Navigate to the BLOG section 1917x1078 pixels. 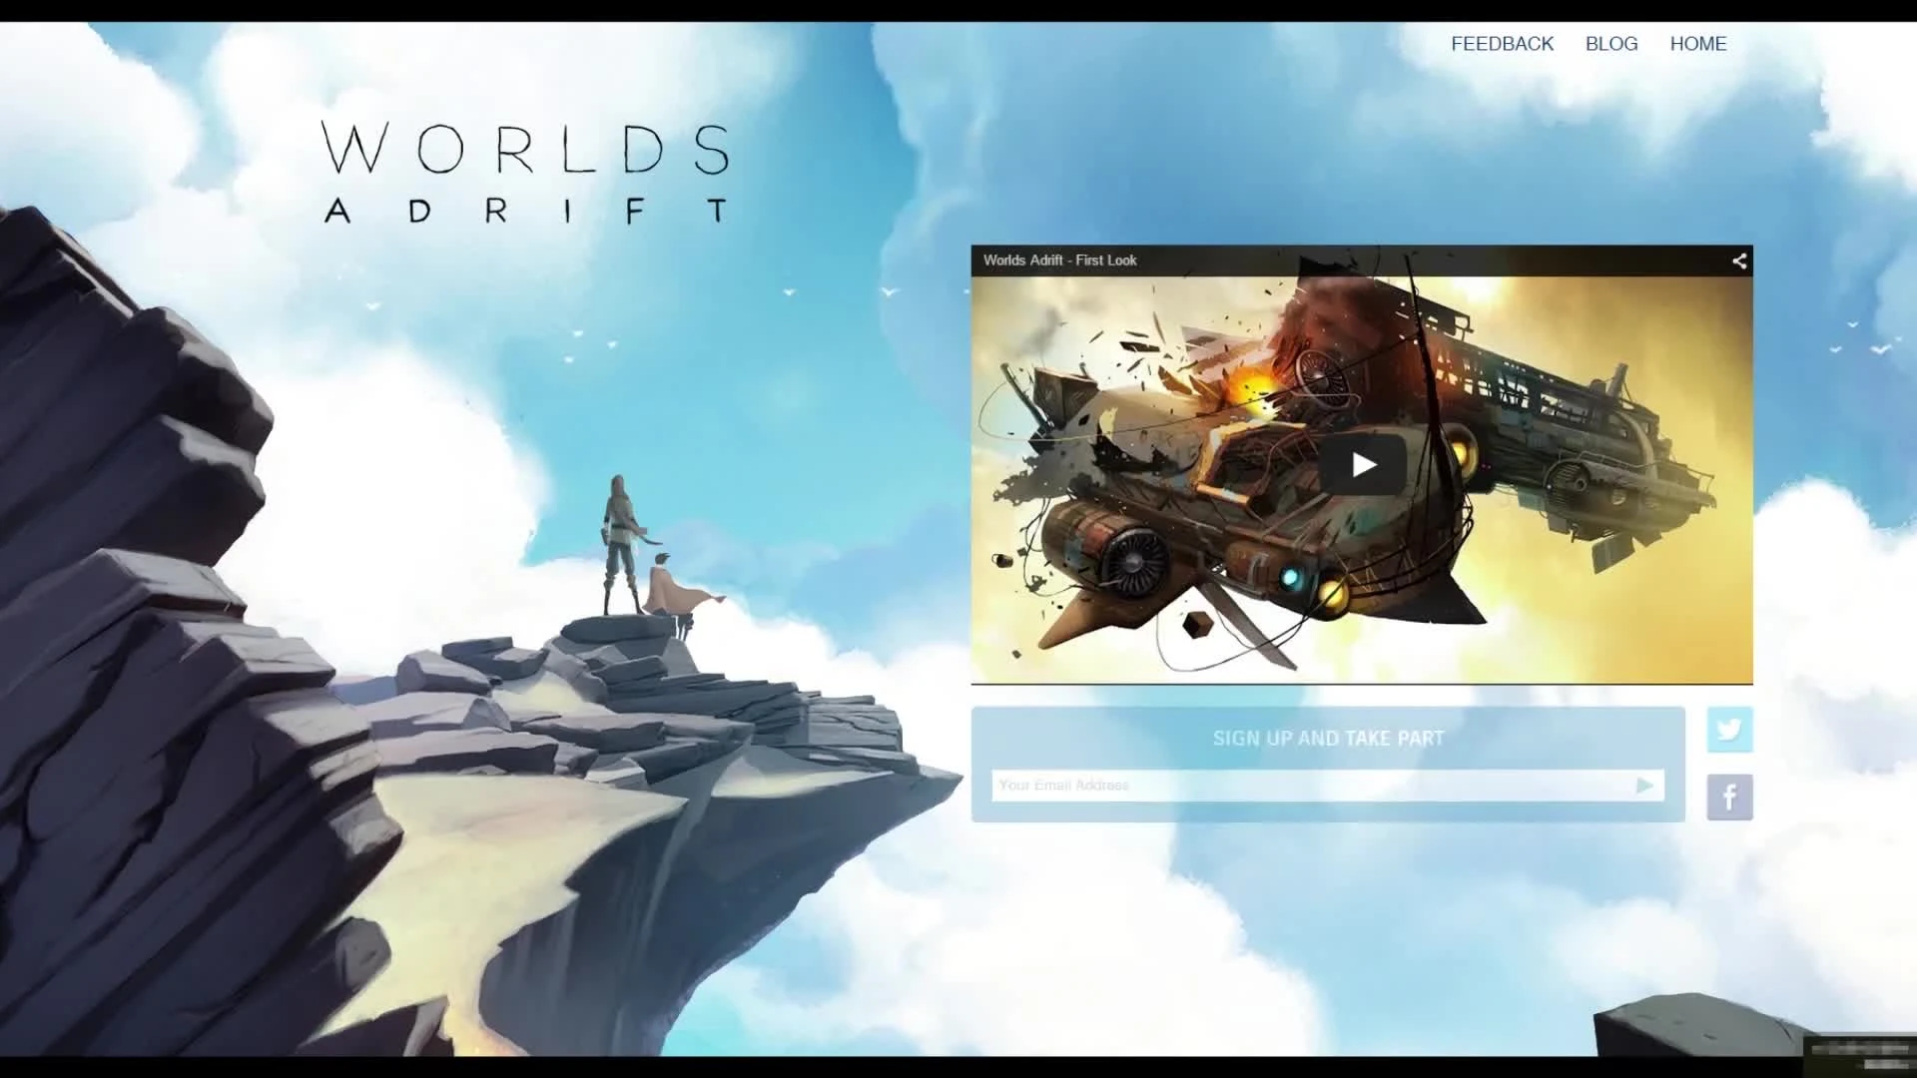pyautogui.click(x=1611, y=43)
